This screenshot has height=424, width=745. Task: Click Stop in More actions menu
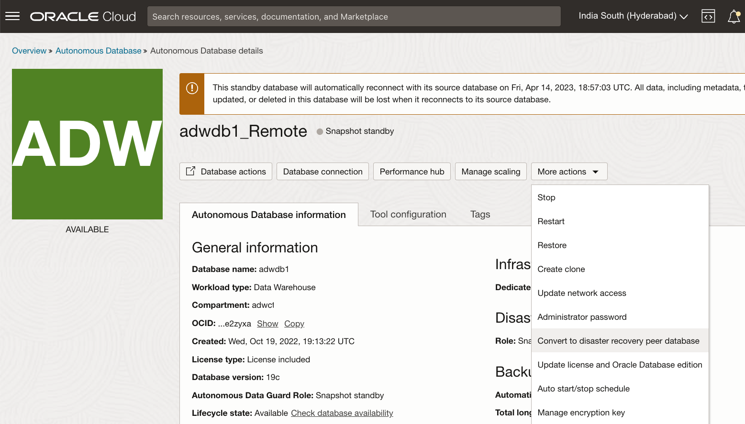tap(546, 197)
